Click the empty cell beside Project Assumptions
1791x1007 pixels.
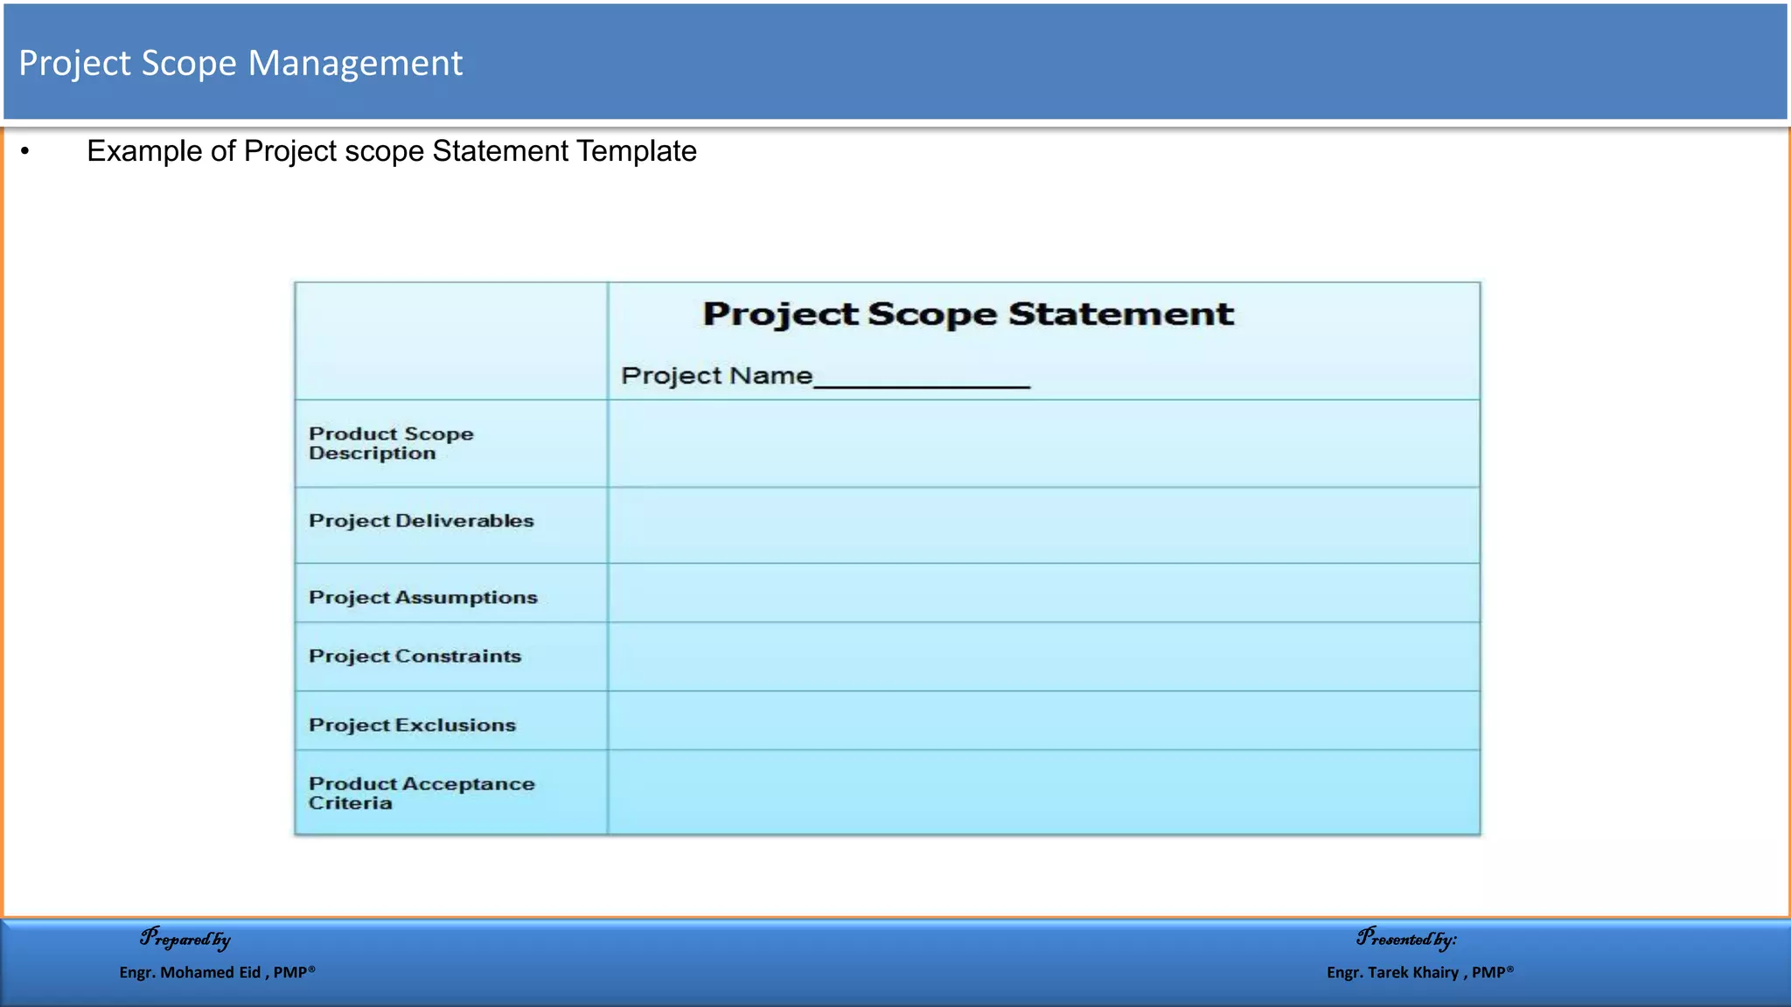pyautogui.click(x=1043, y=593)
